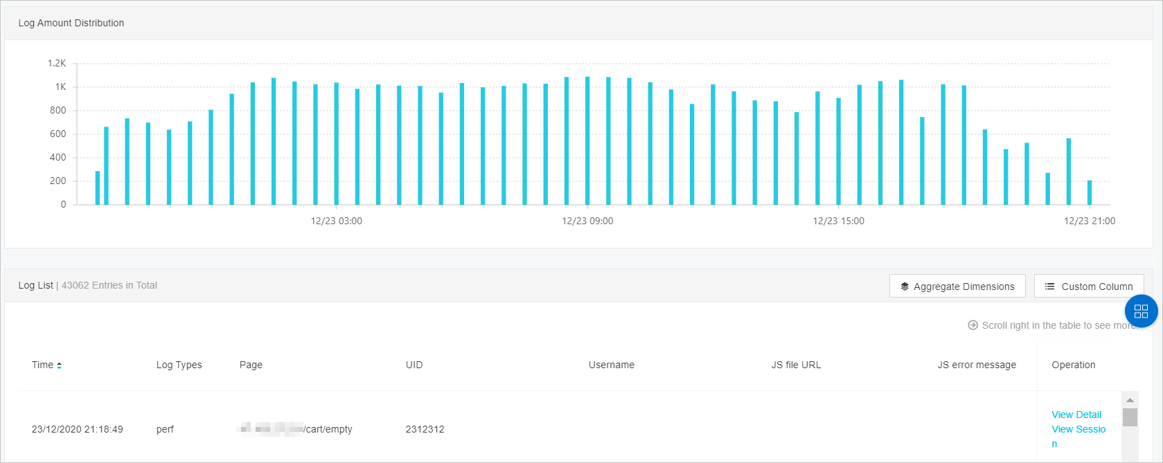This screenshot has width=1163, height=463.
Task: Click the UID column header
Action: (x=414, y=365)
